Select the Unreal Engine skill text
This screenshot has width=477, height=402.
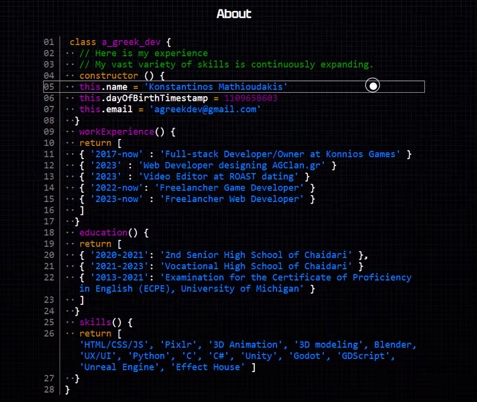pos(120,367)
